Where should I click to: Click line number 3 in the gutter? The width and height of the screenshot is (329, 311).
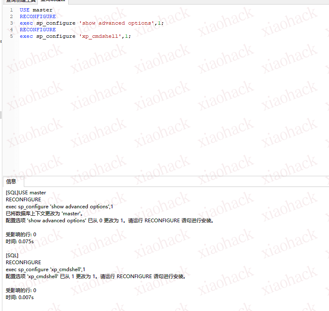point(12,23)
